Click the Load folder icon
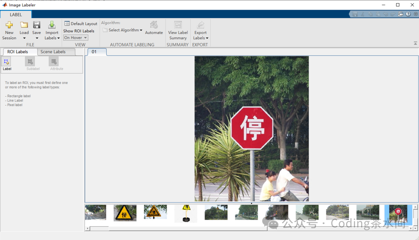Viewport: 419px width, 240px height. pyautogui.click(x=24, y=25)
